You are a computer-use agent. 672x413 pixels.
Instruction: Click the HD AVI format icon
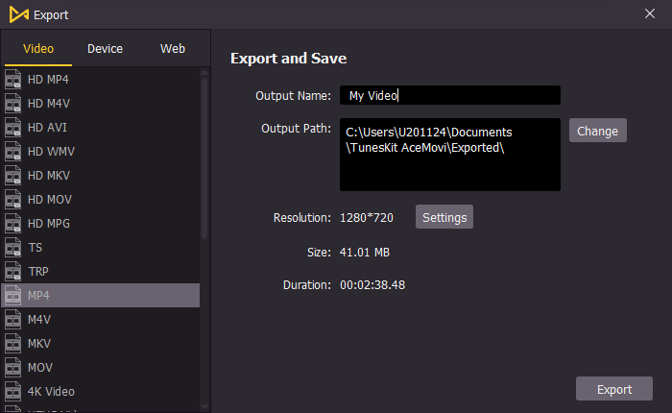pos(12,128)
